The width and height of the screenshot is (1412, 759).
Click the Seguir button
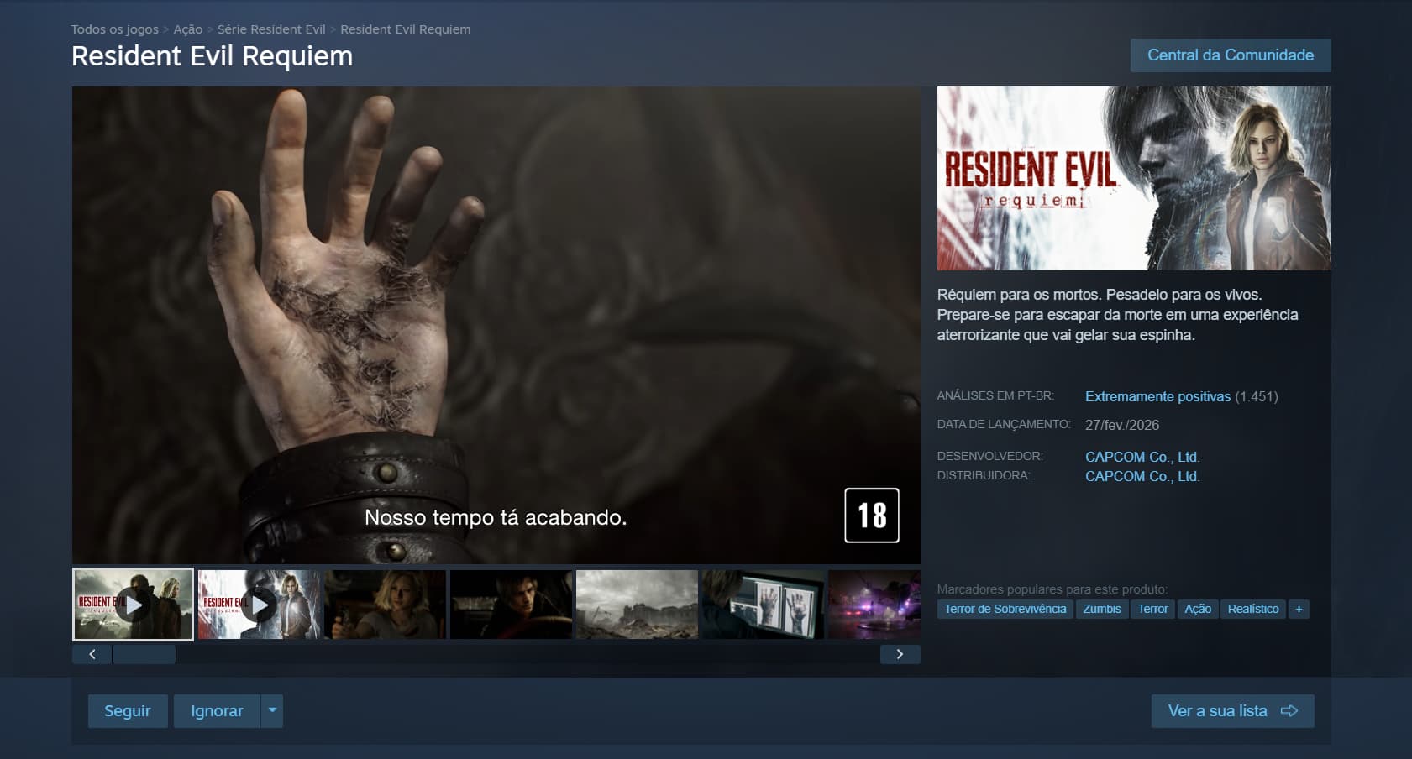(127, 709)
